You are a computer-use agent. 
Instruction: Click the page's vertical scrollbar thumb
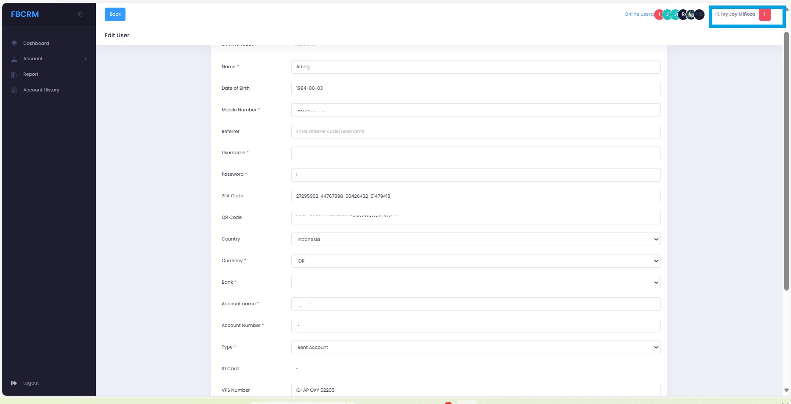[787, 161]
